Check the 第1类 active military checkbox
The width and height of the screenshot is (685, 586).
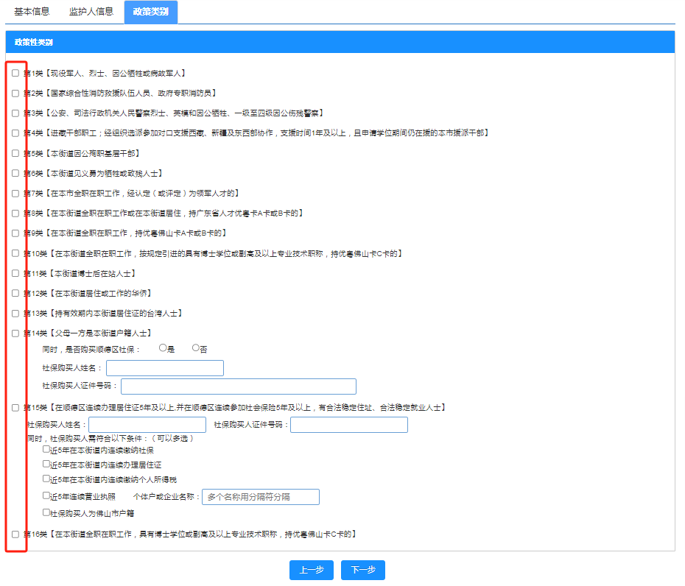point(15,74)
